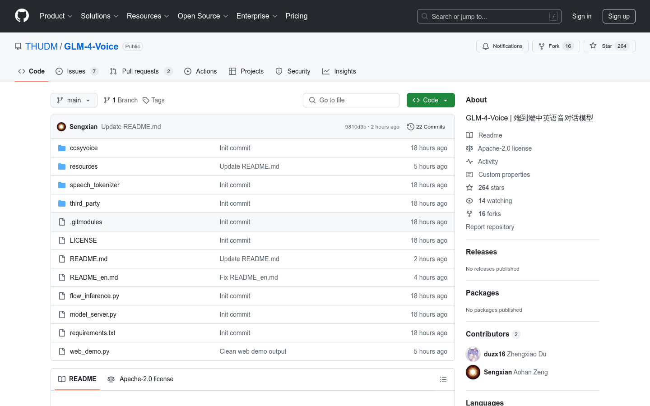650x406 pixels.
Task: Switch to the Issues tab
Action: (76, 71)
